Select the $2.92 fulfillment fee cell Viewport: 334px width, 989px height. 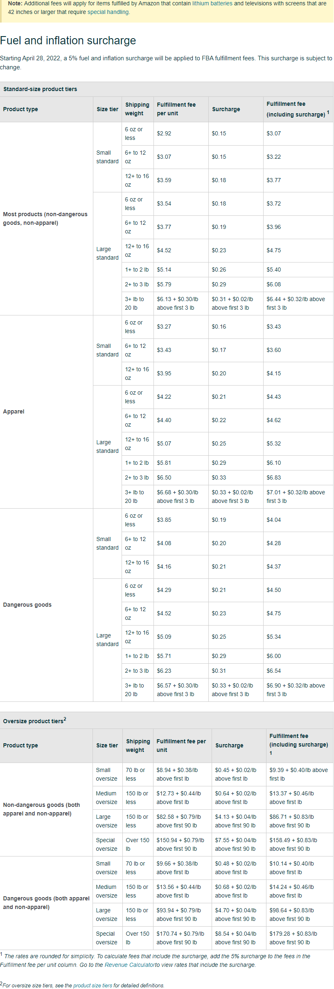pyautogui.click(x=164, y=133)
